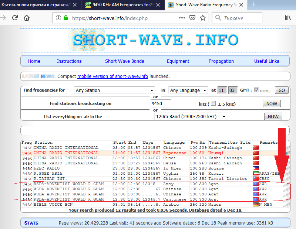This screenshot has height=229, width=296.
Task: Open the Home menu item
Action: [34, 61]
